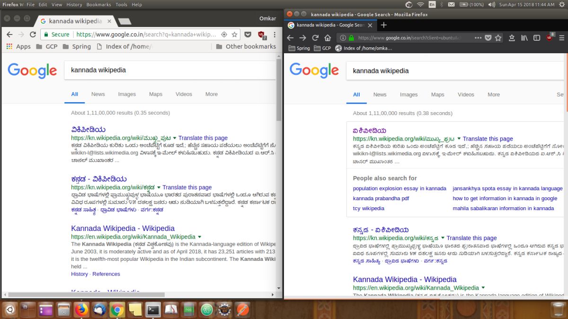Screen dimensions: 568x319
Task: Open the Tools menu in the top menu bar
Action: (122, 4)
